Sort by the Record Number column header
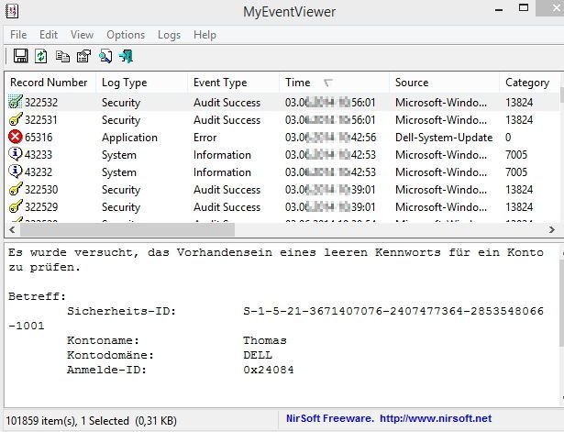Viewport: 564px width, 432px height. click(x=50, y=83)
